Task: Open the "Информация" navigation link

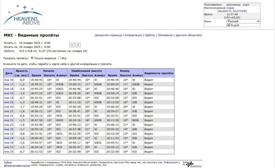Action: pyautogui.click(x=133, y=35)
